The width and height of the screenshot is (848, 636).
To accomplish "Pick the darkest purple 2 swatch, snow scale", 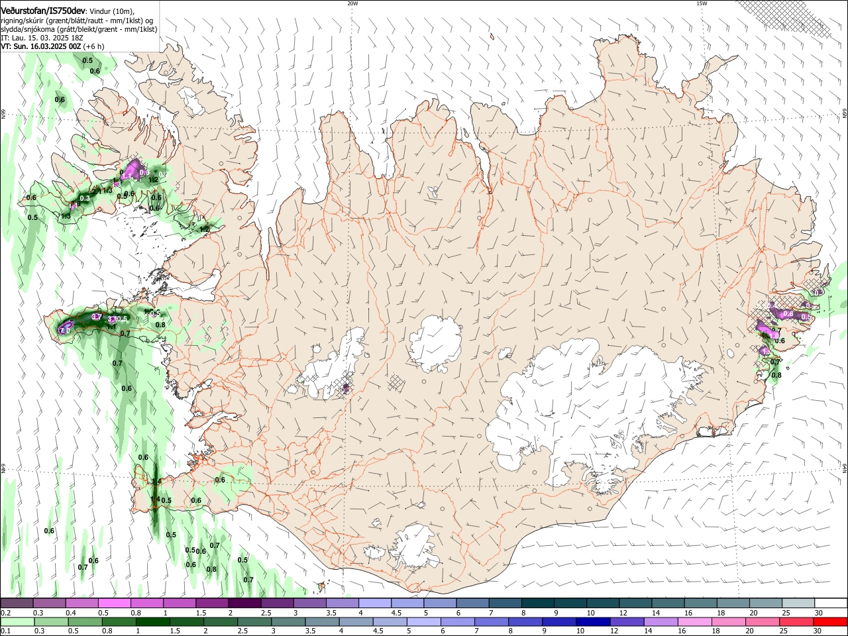I will coord(244,604).
